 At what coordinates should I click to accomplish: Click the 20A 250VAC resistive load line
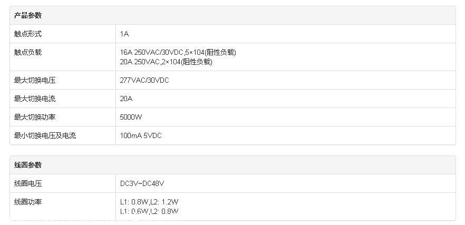tap(166, 62)
